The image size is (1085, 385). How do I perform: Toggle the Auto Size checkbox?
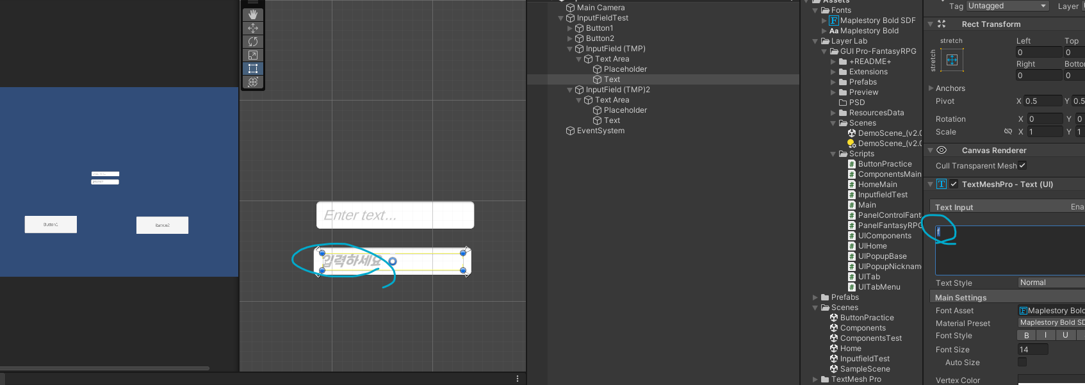tap(1022, 362)
